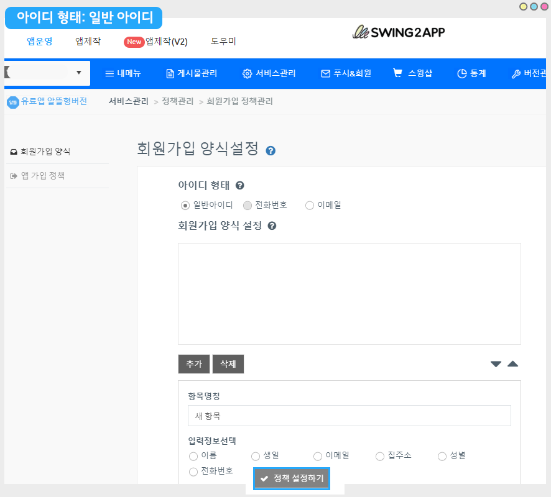Select the 이메일 ID type radio button
The height and width of the screenshot is (497, 551).
click(310, 206)
